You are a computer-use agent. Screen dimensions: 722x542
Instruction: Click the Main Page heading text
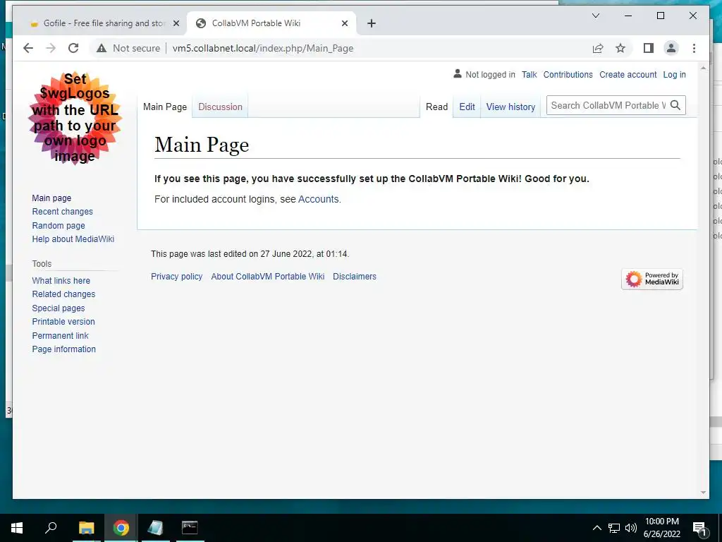[x=202, y=145]
